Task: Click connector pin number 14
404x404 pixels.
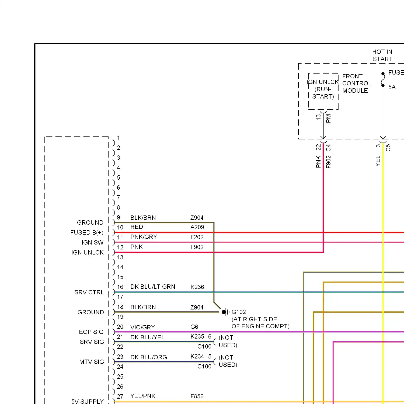Action: coord(120,267)
